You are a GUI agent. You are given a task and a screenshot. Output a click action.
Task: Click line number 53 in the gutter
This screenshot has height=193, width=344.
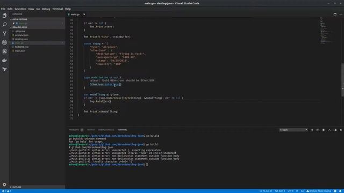[71, 43]
